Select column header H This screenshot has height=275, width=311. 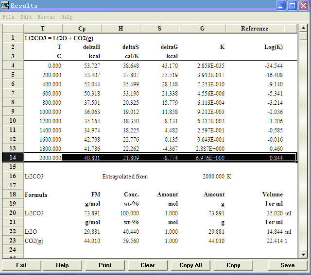(x=121, y=29)
